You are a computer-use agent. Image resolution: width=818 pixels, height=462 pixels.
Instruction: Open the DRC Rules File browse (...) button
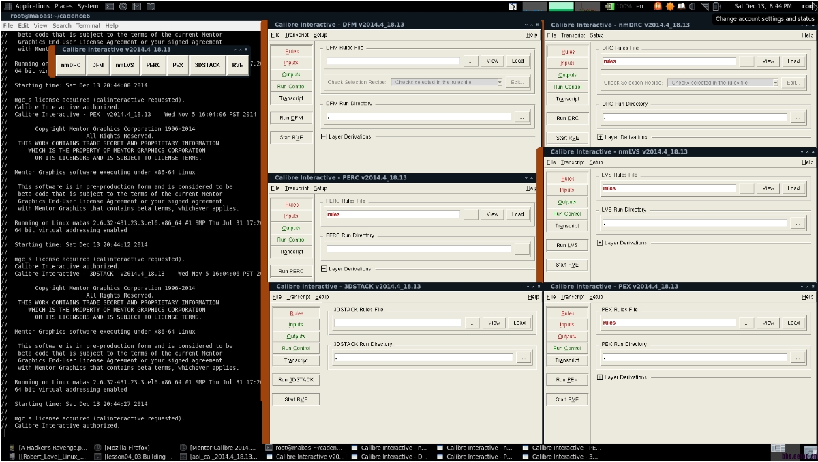747,61
